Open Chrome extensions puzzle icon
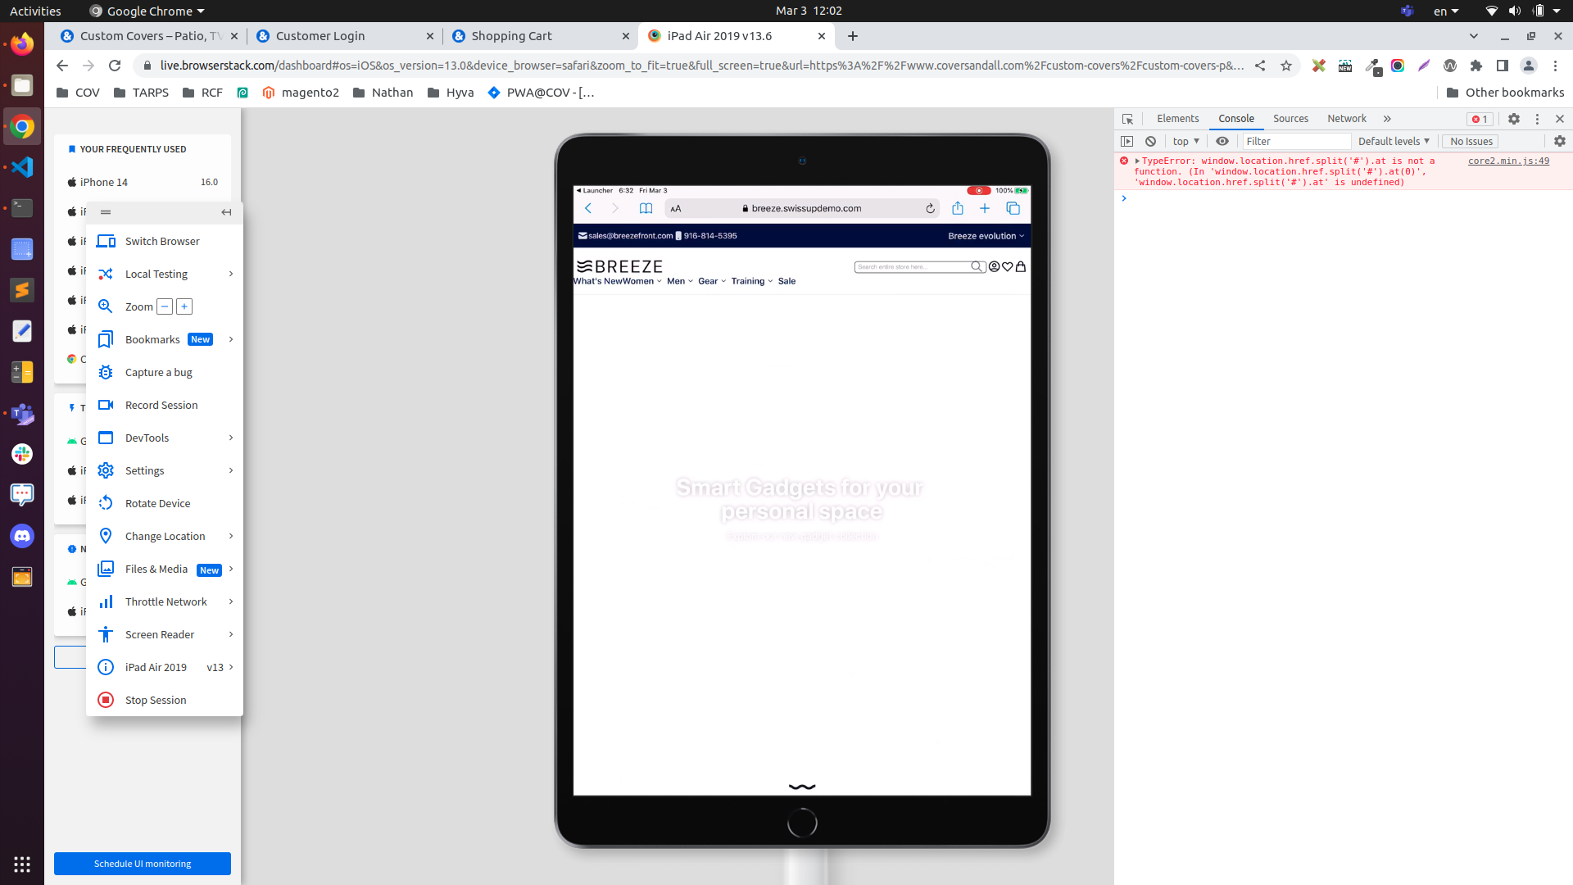 (1476, 66)
